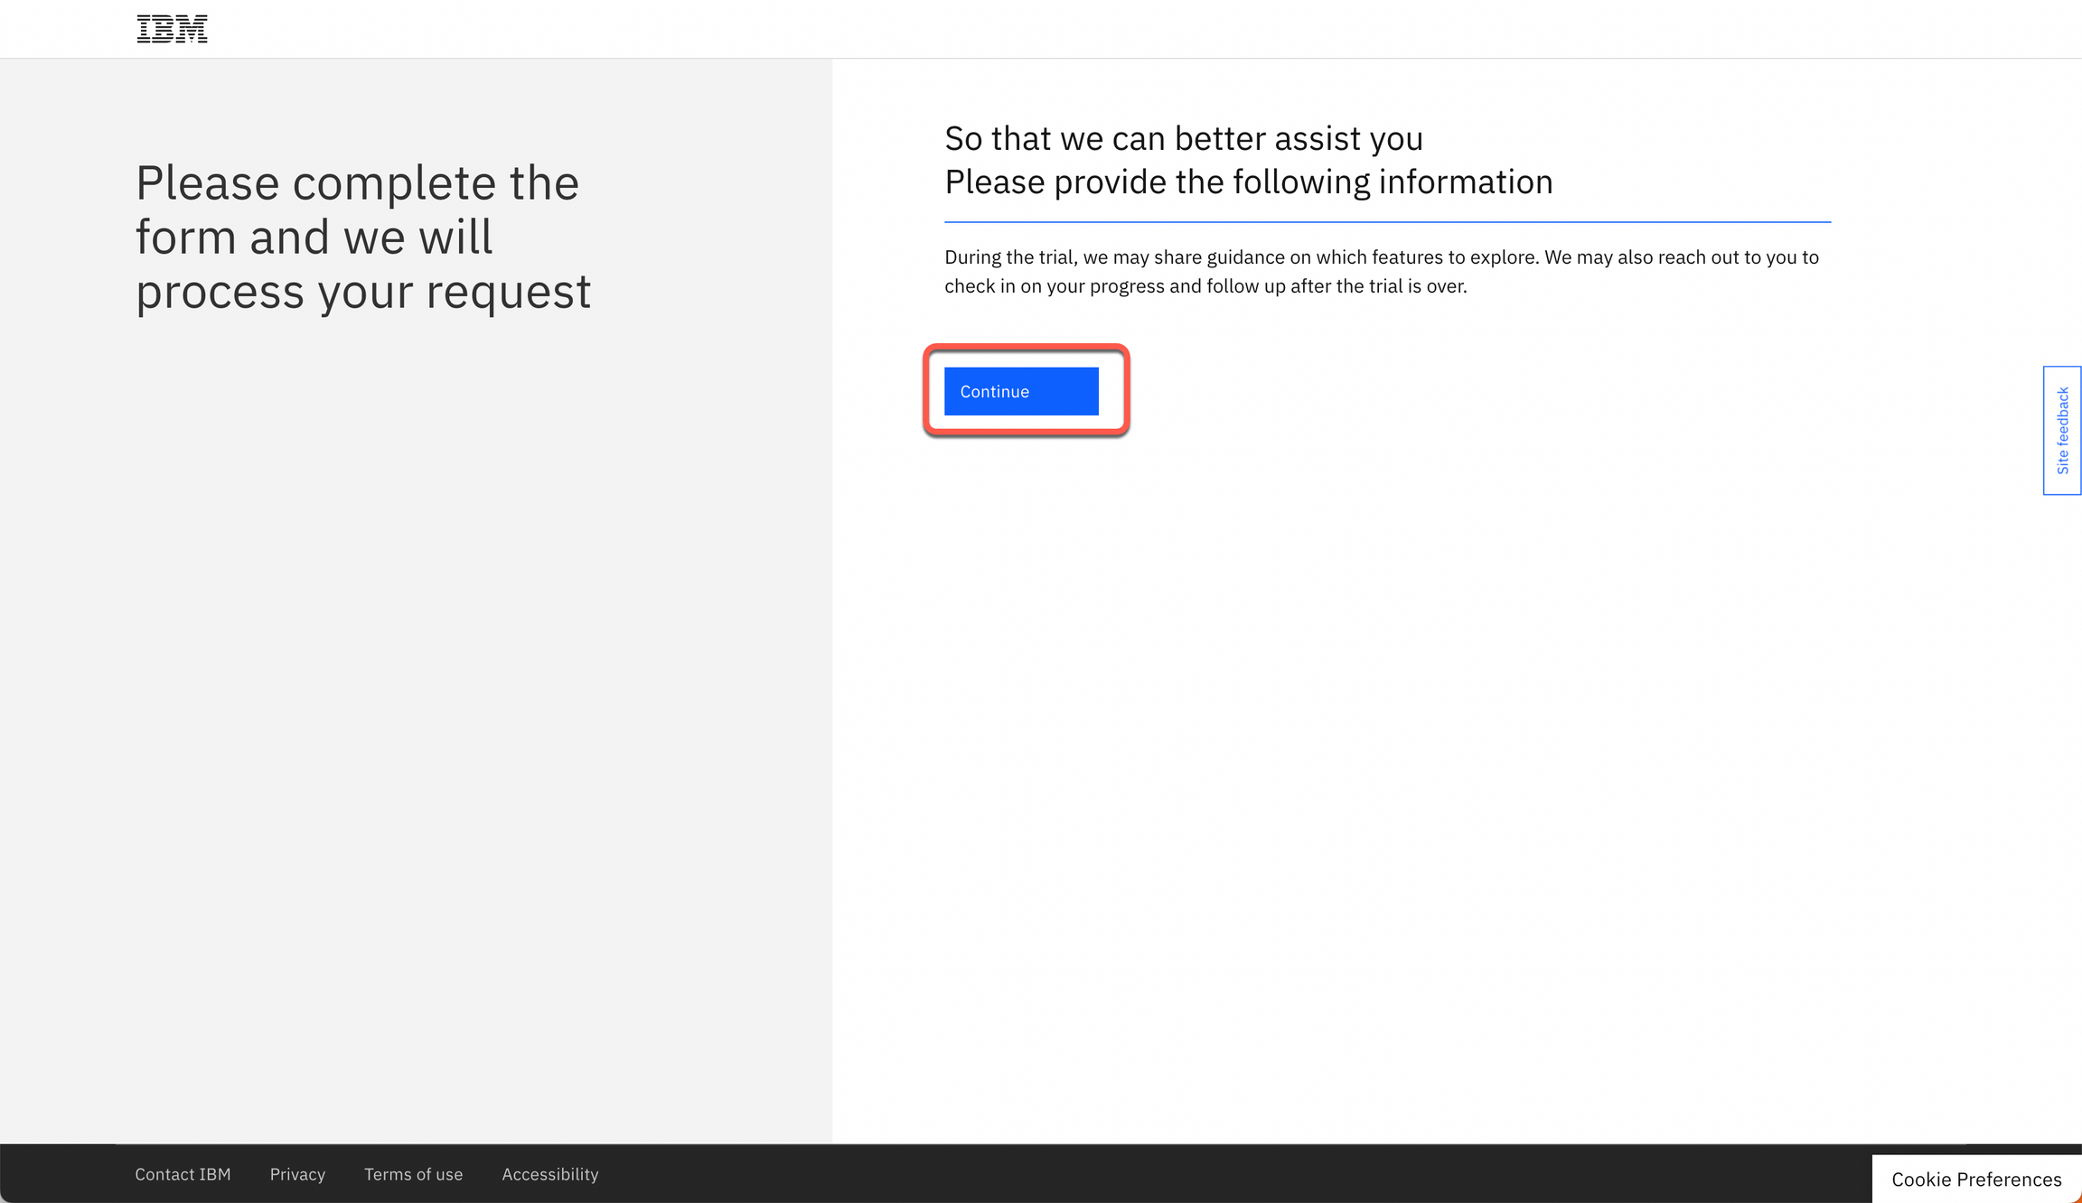Click the red highlight around Continue
The image size is (2082, 1203).
tap(1027, 349)
